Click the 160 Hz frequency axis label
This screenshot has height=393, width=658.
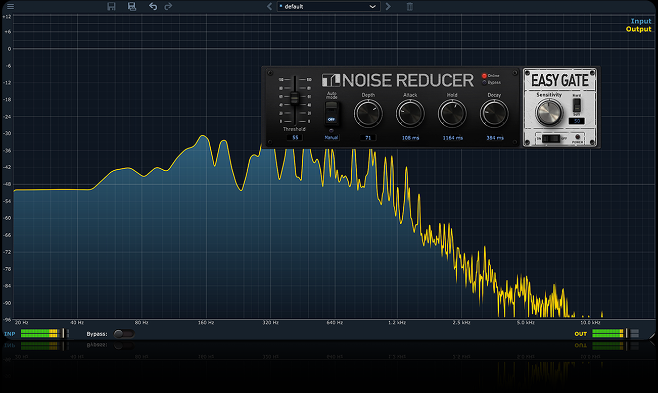[x=206, y=322]
